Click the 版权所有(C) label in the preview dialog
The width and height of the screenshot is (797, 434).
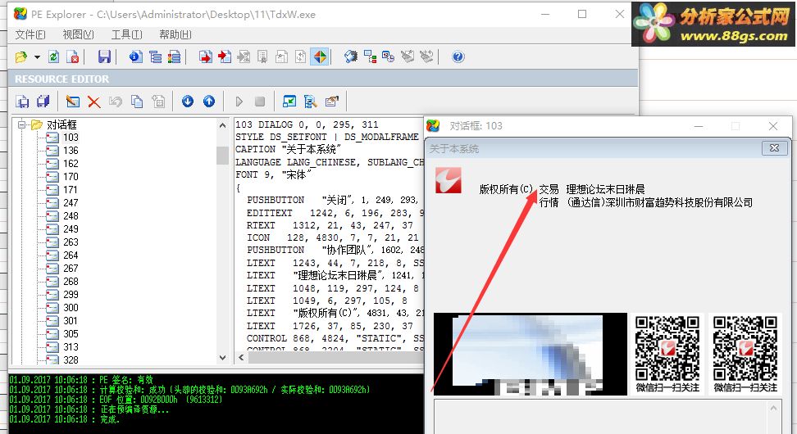tap(506, 189)
